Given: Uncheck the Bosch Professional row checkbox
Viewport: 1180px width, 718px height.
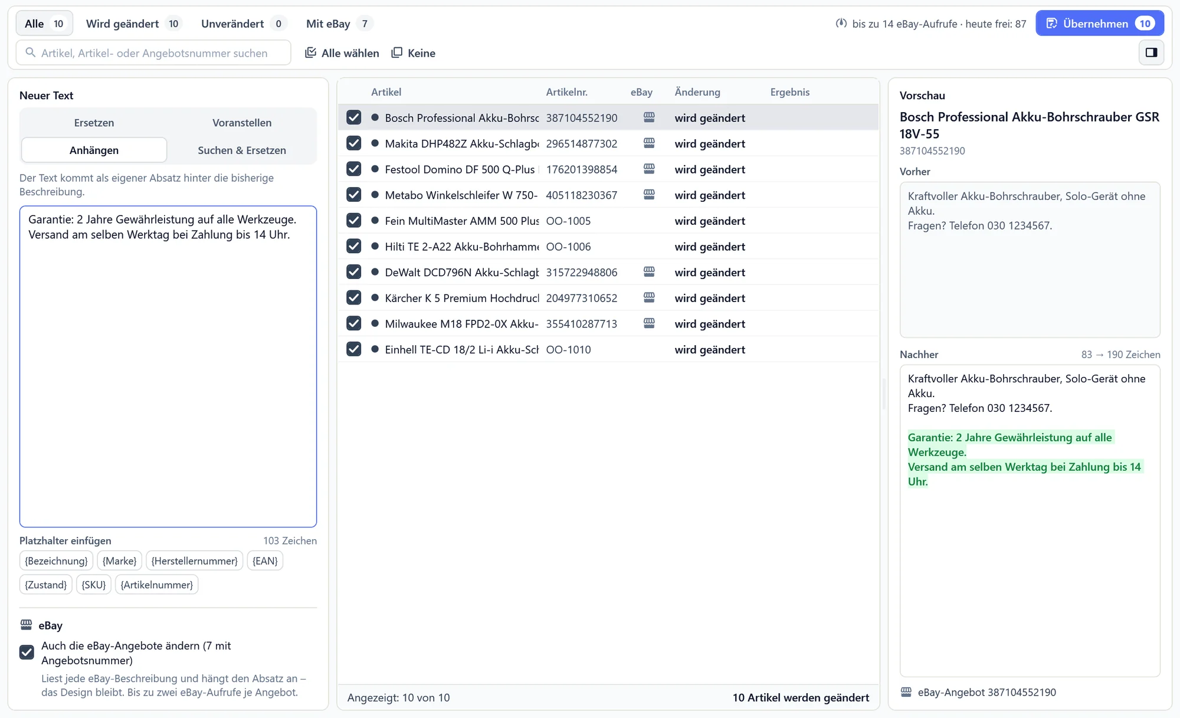Looking at the screenshot, I should click(x=354, y=117).
